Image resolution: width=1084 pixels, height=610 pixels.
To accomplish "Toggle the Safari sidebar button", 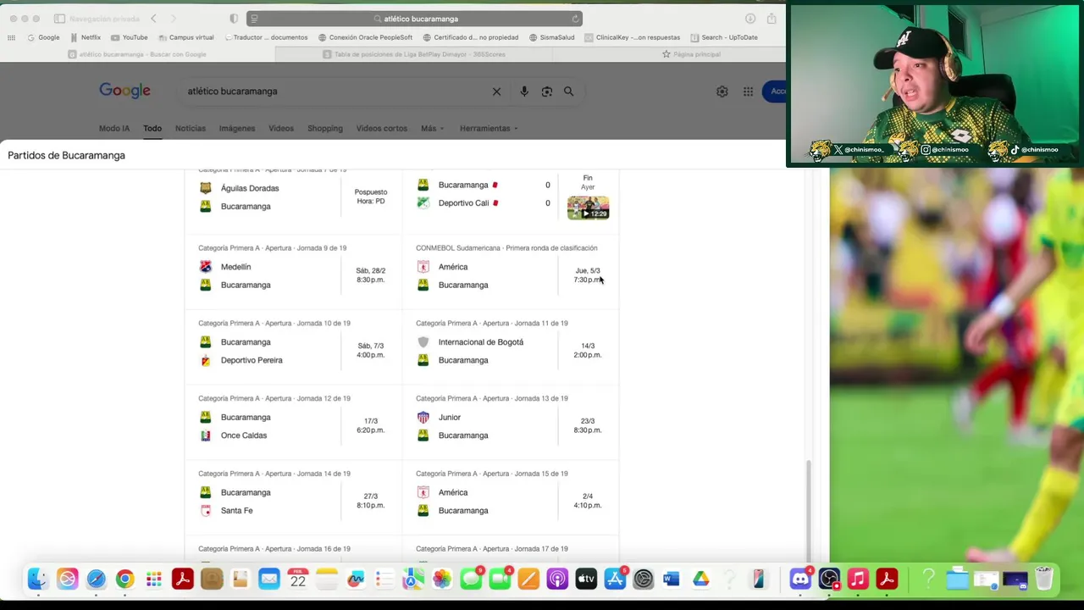I will [x=59, y=19].
